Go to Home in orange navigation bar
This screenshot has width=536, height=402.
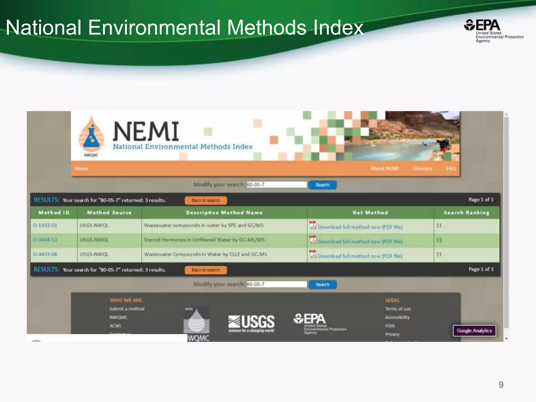point(81,169)
